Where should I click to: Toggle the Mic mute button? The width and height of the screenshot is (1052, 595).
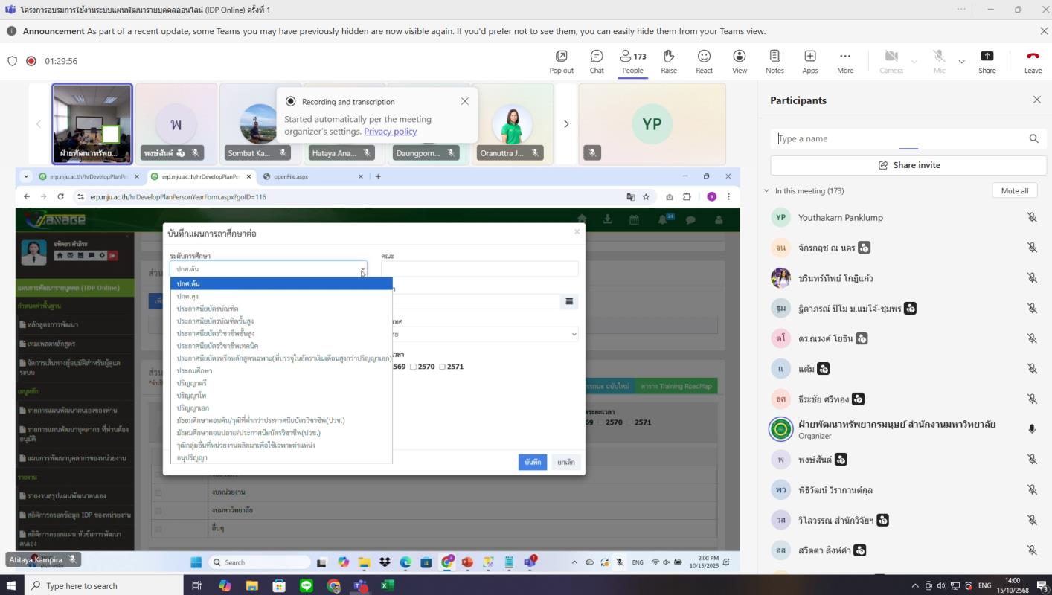(x=939, y=61)
